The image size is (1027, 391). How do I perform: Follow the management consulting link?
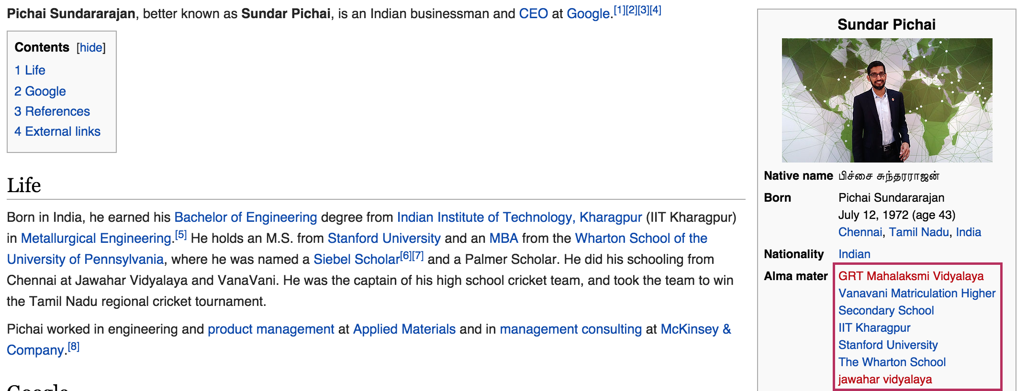click(x=571, y=329)
